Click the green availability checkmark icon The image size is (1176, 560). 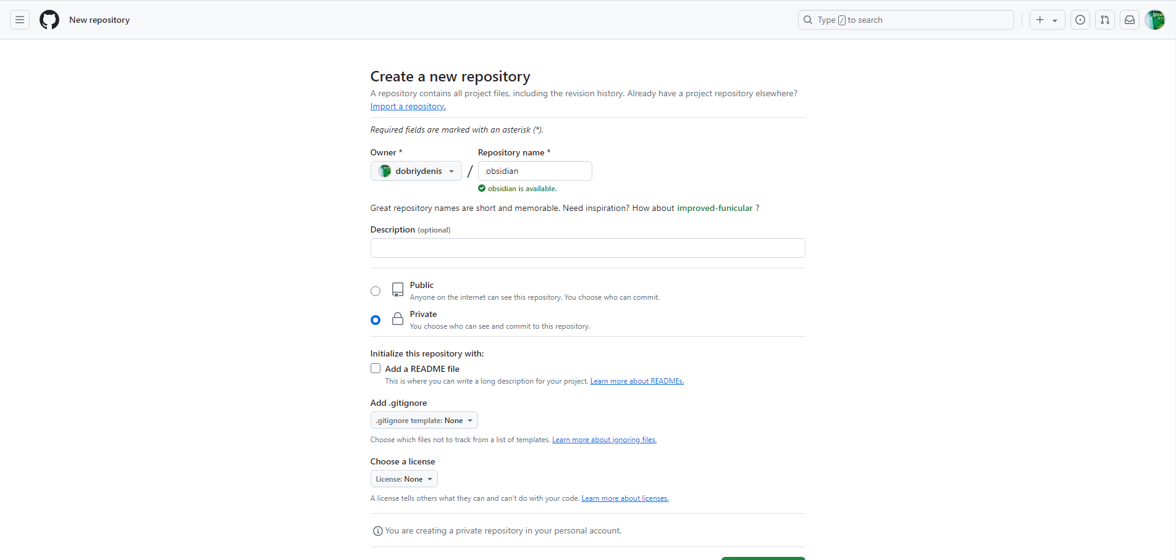482,189
